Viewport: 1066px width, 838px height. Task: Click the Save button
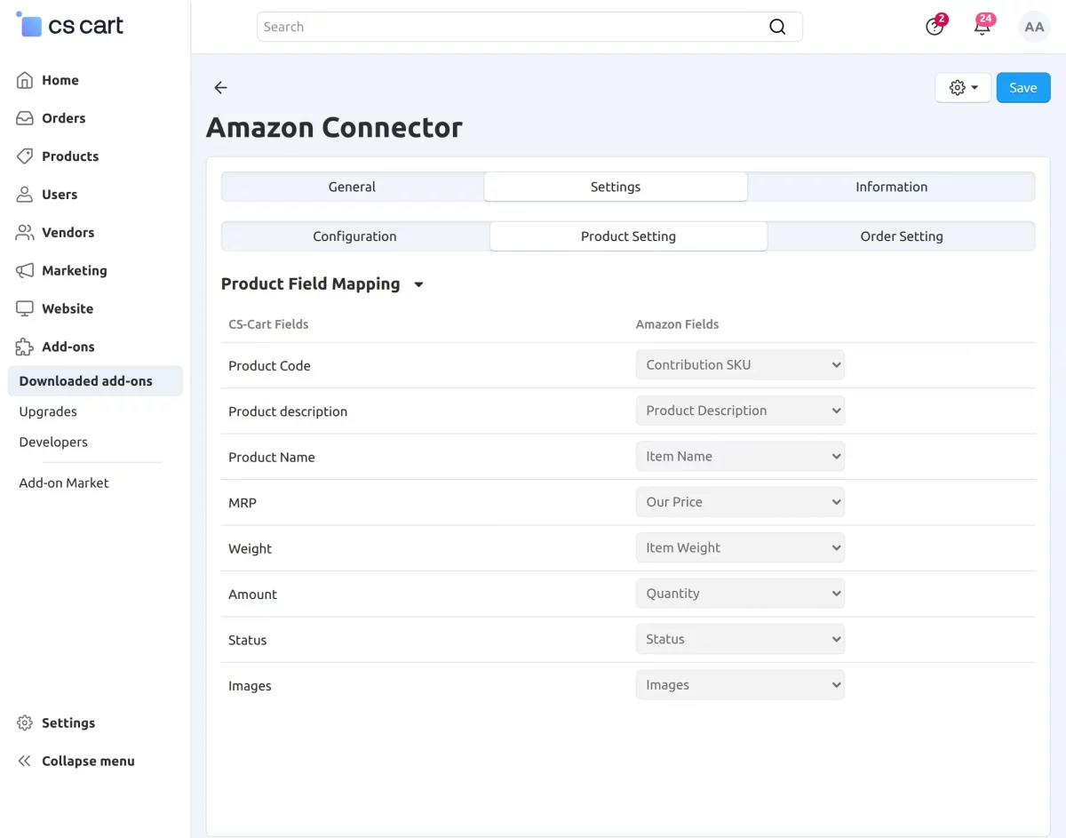pyautogui.click(x=1023, y=87)
